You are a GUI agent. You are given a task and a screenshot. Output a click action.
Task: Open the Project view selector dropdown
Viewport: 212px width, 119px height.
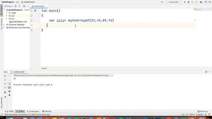[8, 6]
